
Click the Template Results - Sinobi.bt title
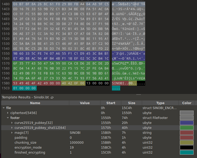(x=25, y=97)
